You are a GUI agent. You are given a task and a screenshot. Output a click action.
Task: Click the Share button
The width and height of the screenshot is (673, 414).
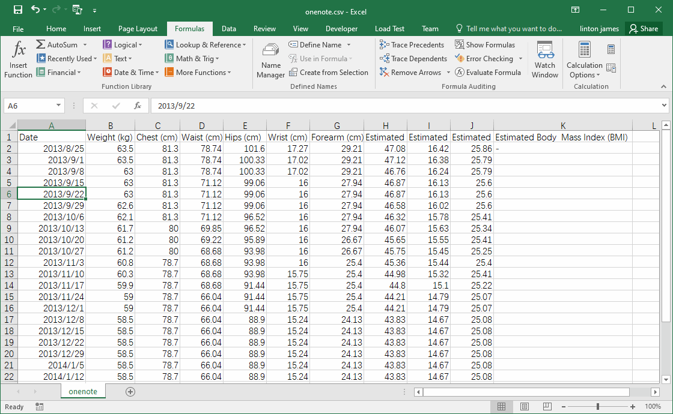644,28
